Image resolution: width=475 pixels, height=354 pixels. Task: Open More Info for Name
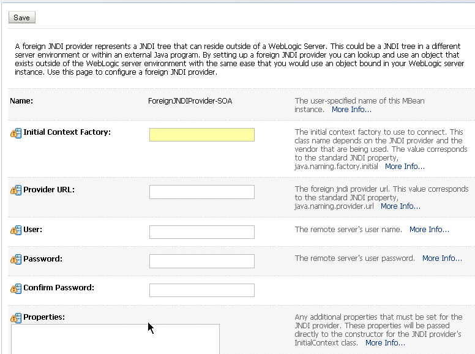(x=351, y=110)
